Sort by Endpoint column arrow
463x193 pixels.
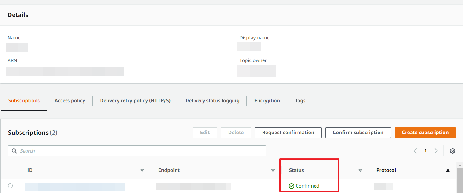point(273,170)
